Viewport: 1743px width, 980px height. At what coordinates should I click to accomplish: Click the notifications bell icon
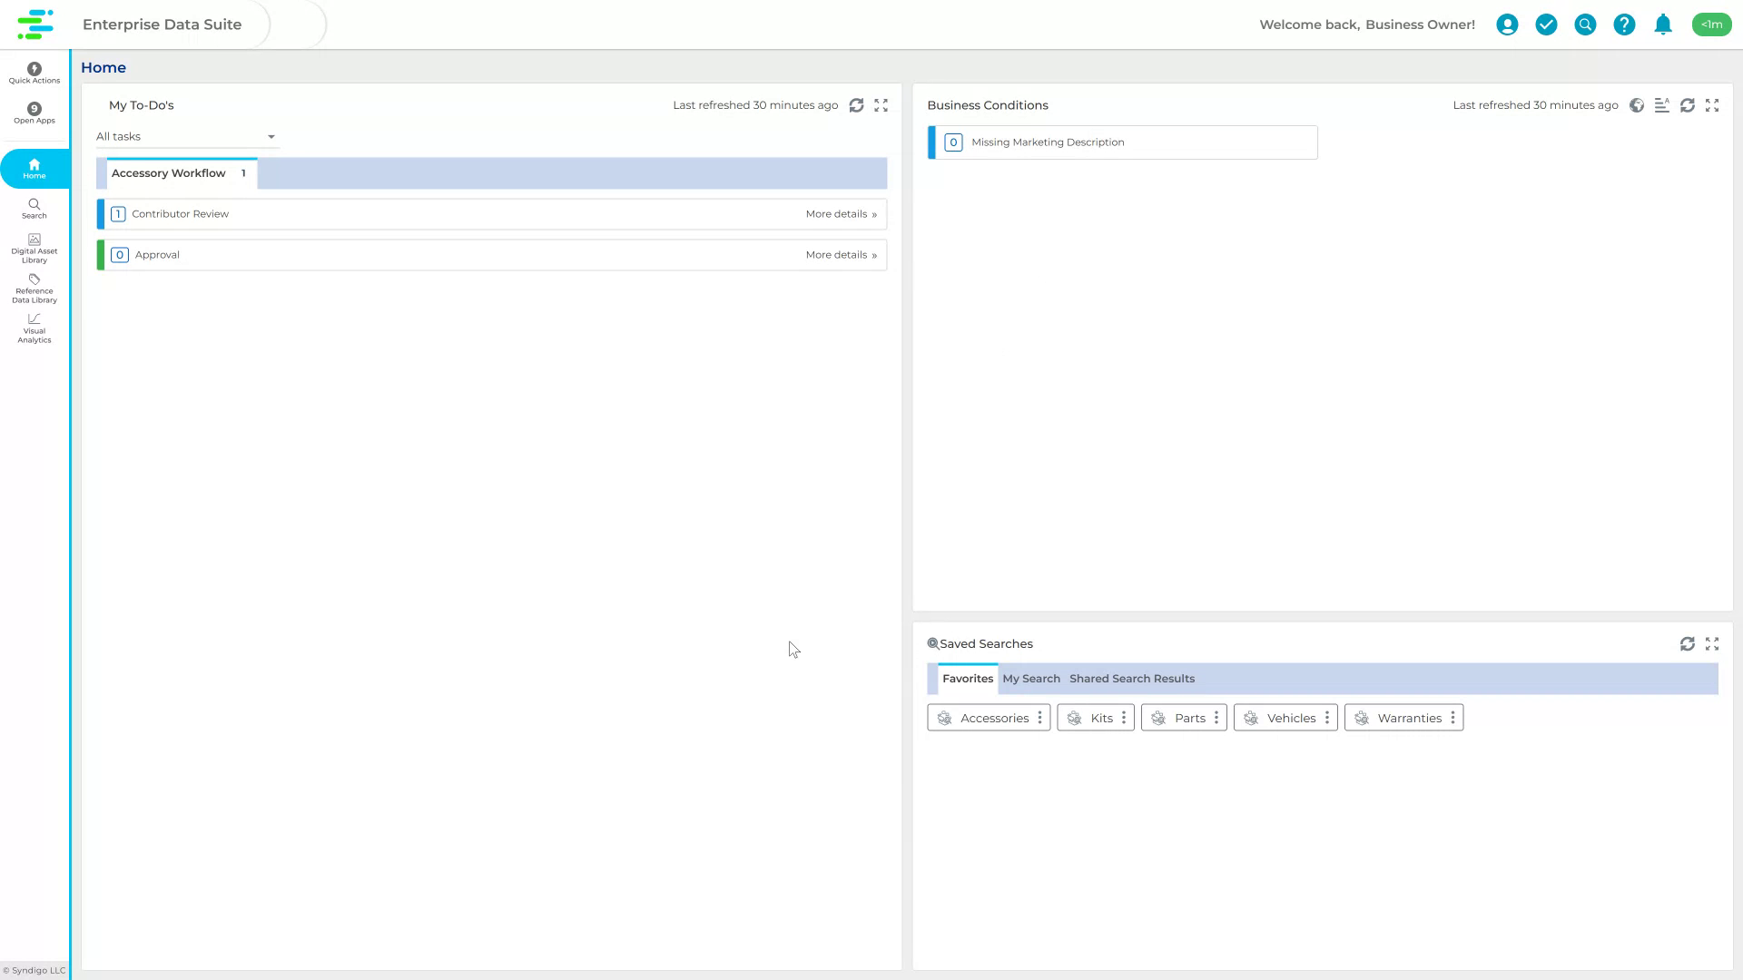pyautogui.click(x=1663, y=24)
